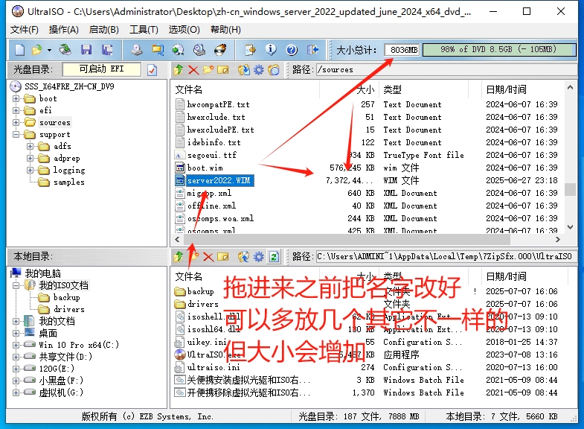This screenshot has height=429, width=584.
Task: Click the 98% of DVD capacity bar
Action: 498,50
